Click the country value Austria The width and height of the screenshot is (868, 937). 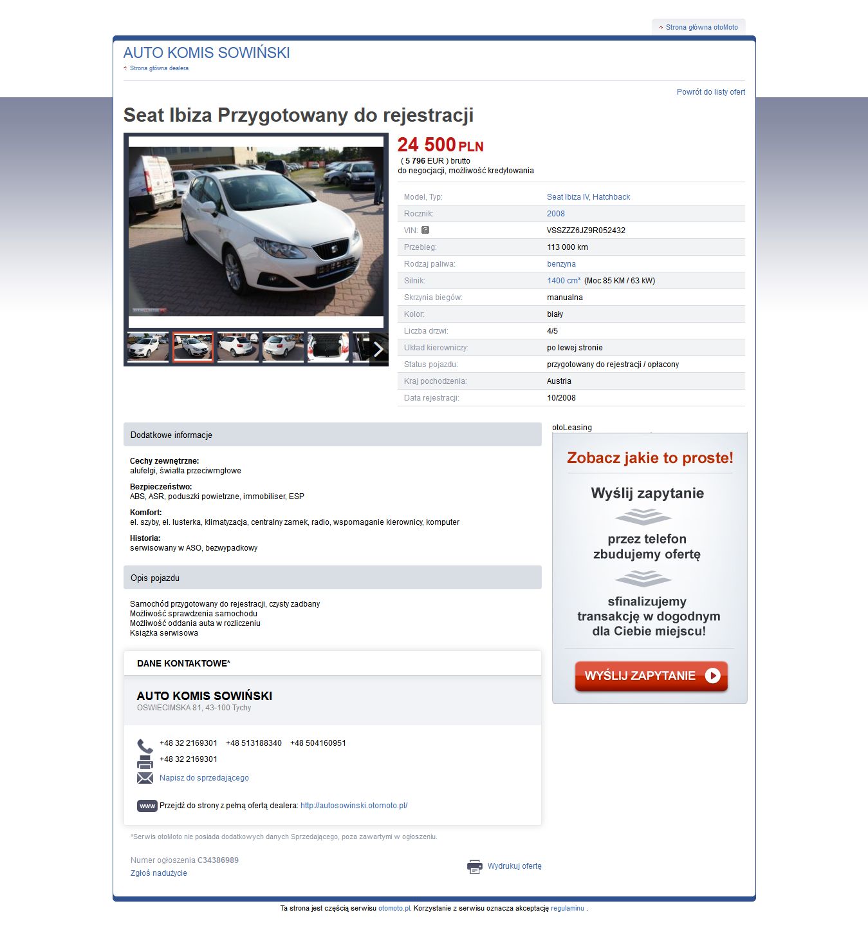tap(559, 381)
